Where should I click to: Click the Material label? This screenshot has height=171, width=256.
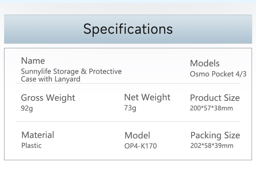click(x=38, y=135)
